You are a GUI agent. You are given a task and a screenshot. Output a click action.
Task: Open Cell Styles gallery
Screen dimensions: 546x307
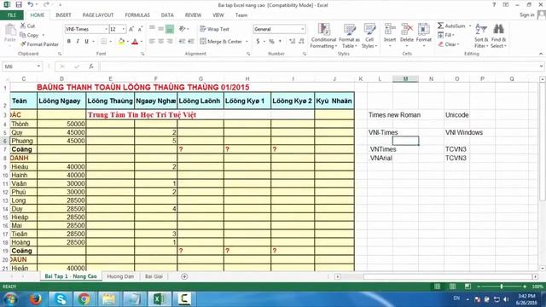click(x=369, y=36)
